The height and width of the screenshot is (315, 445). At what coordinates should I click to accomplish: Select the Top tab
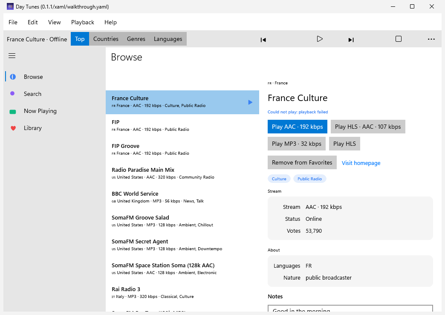80,39
